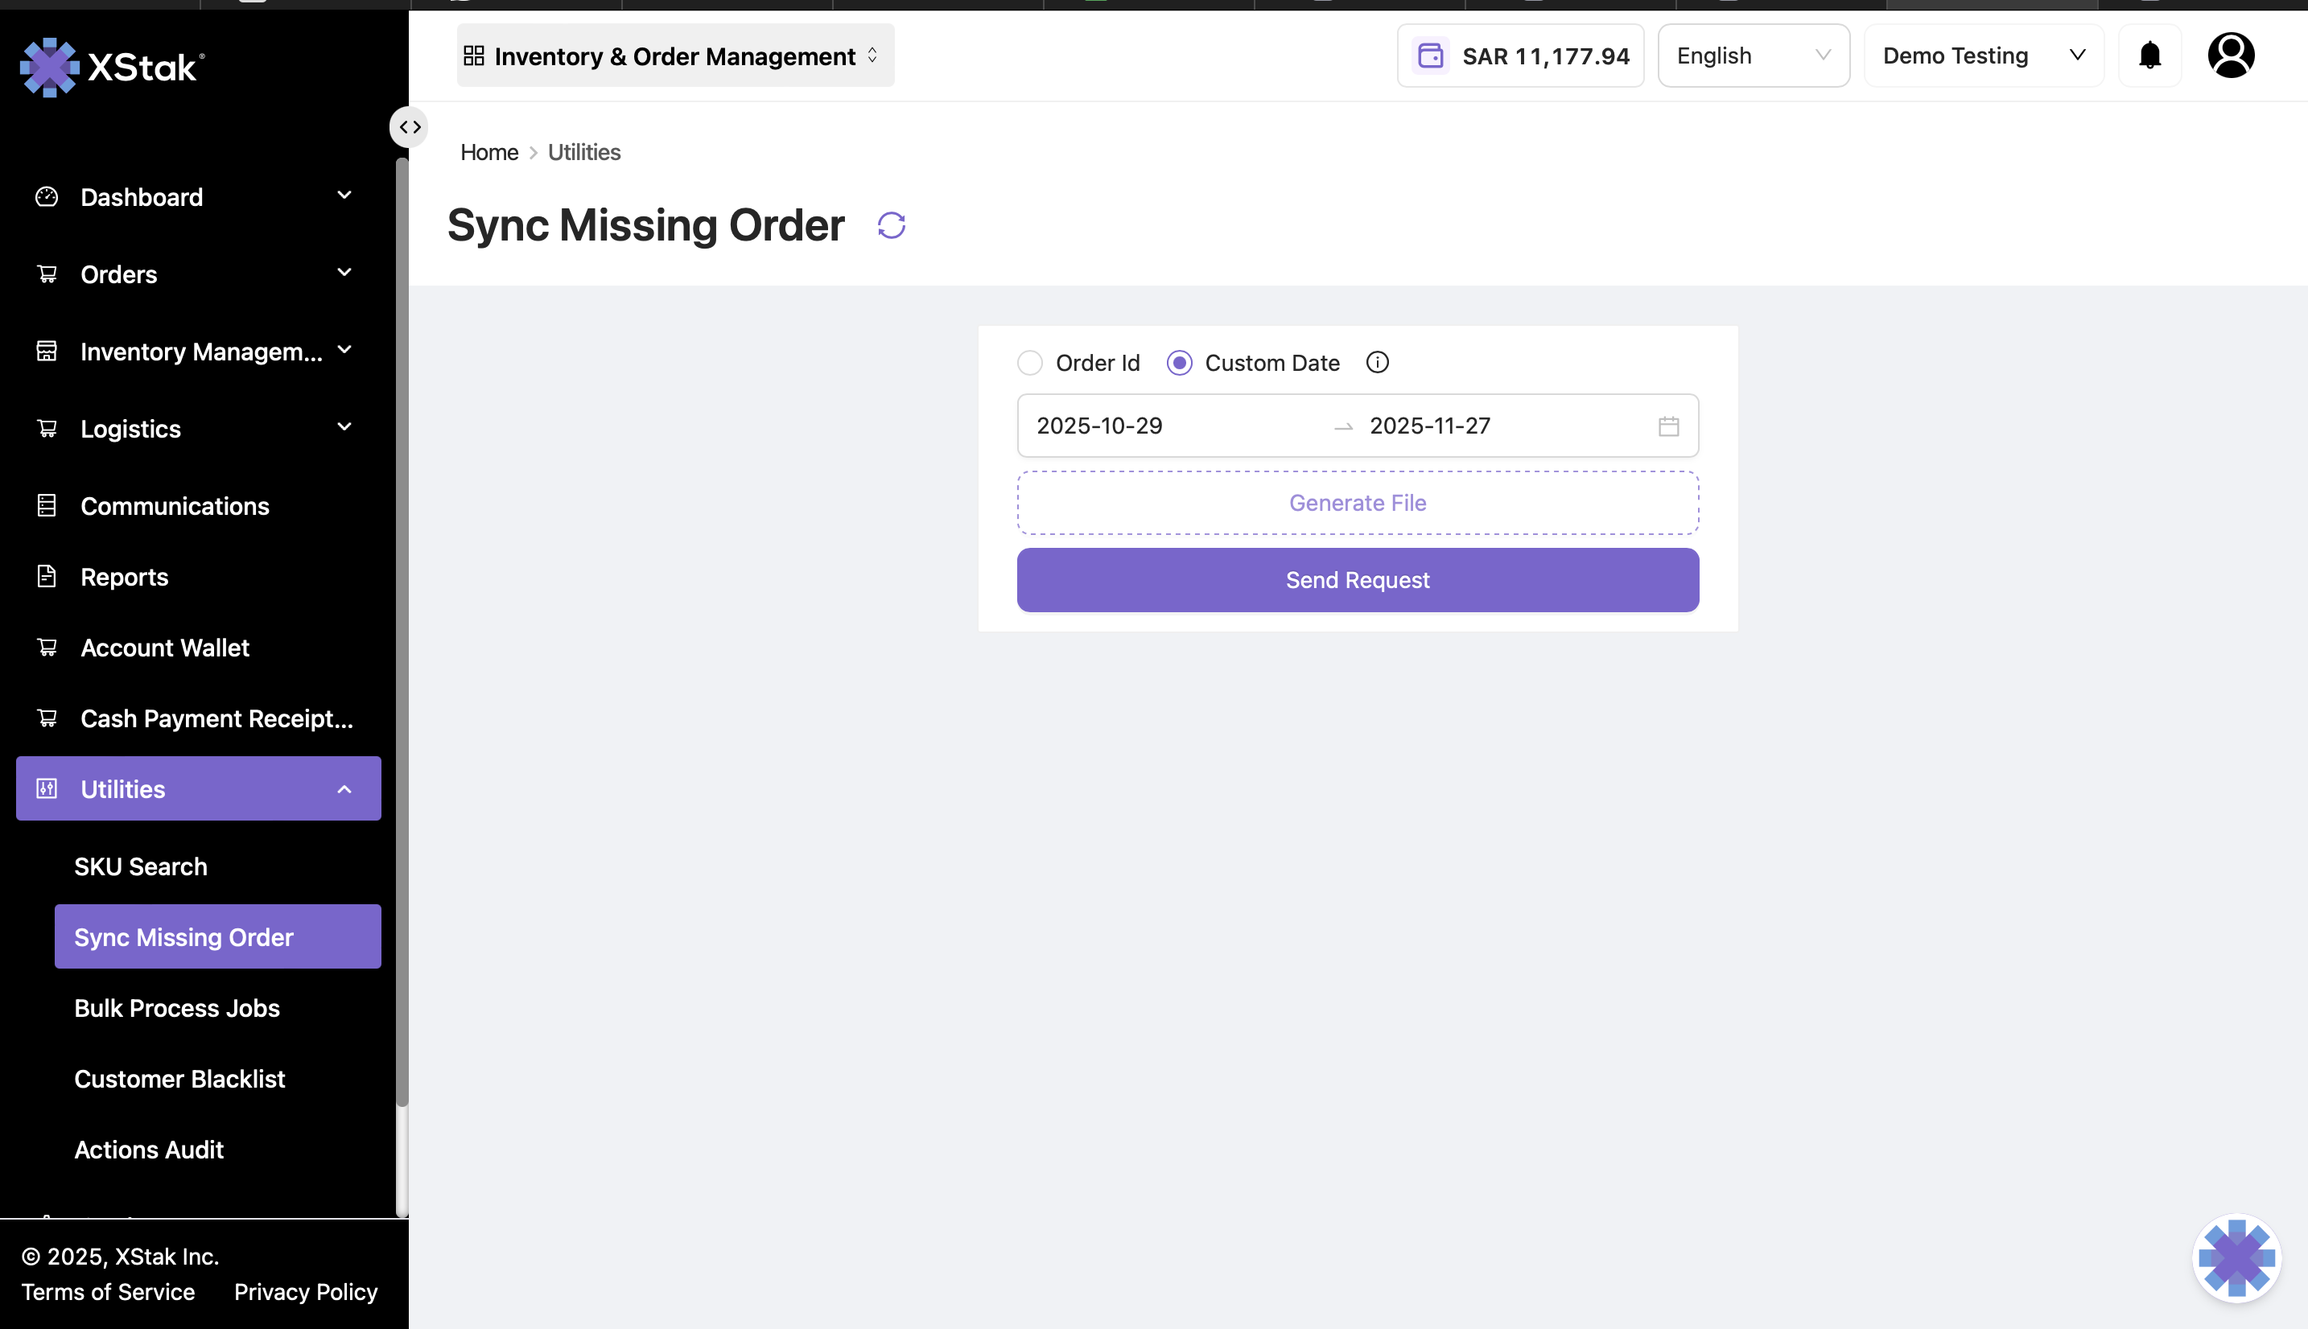This screenshot has height=1329, width=2308.
Task: Open Bulk Process Jobs in the sidebar
Action: click(177, 1008)
